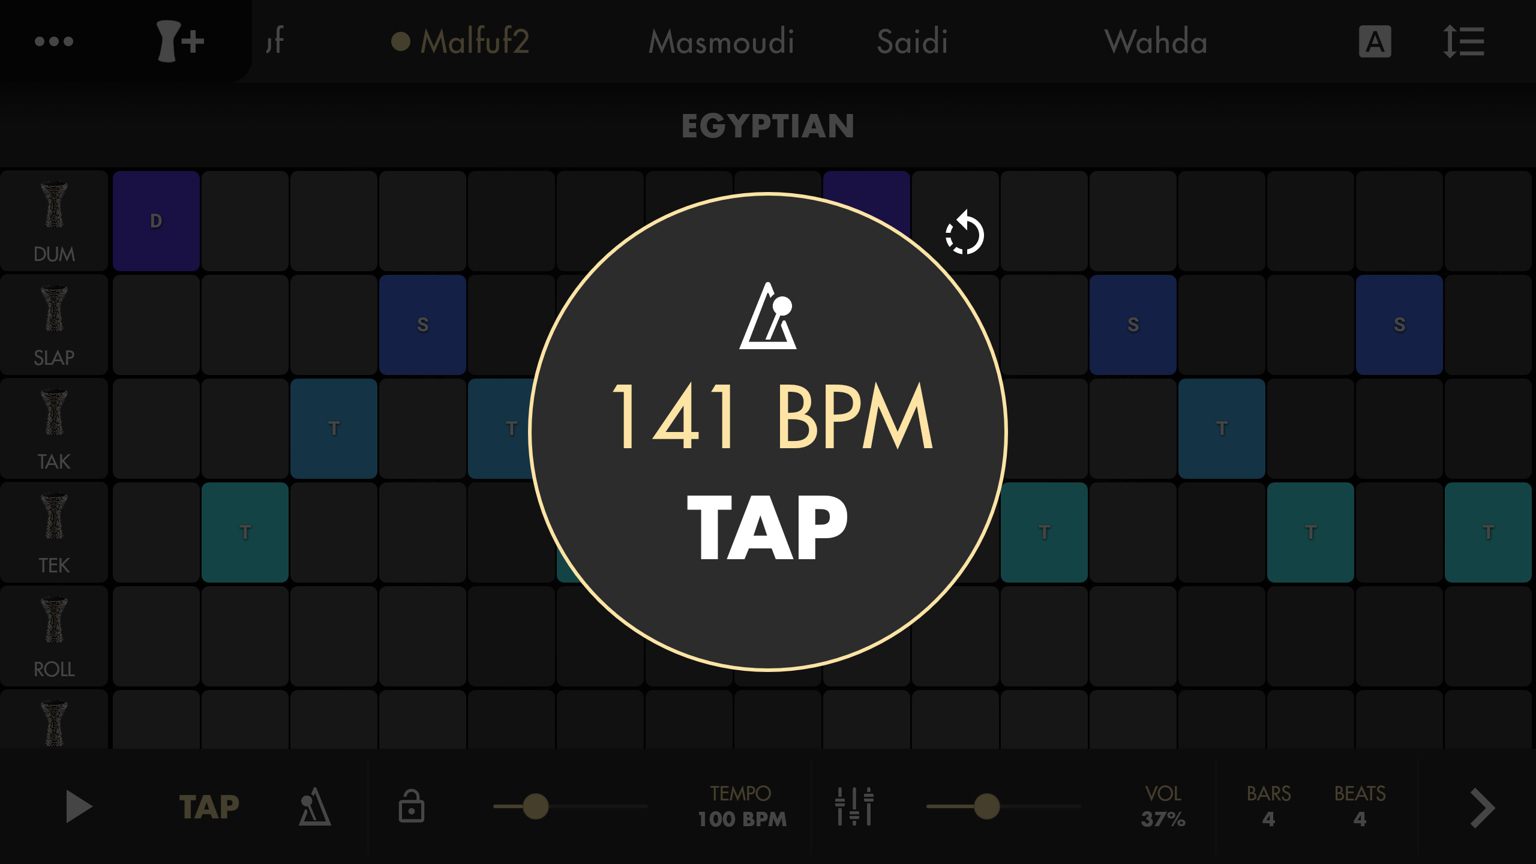Open the list reorder icon
The height and width of the screenshot is (864, 1536).
[x=1463, y=41]
